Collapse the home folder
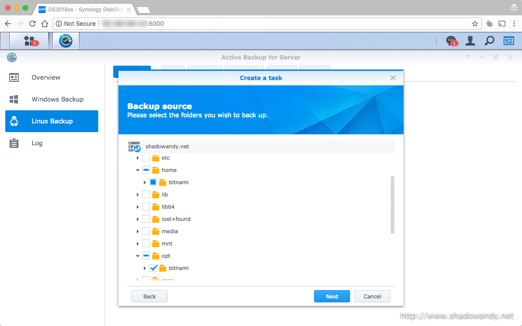 tap(137, 170)
